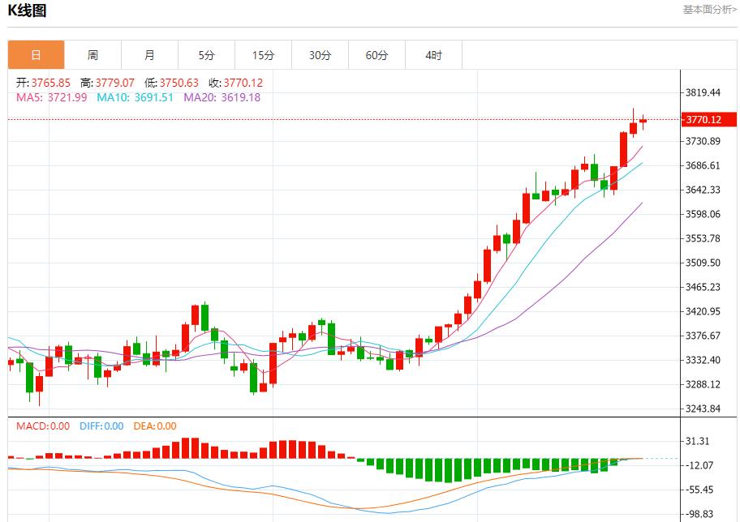Image resolution: width=740 pixels, height=522 pixels.
Task: Select the 60分 timeframe
Action: click(x=376, y=54)
